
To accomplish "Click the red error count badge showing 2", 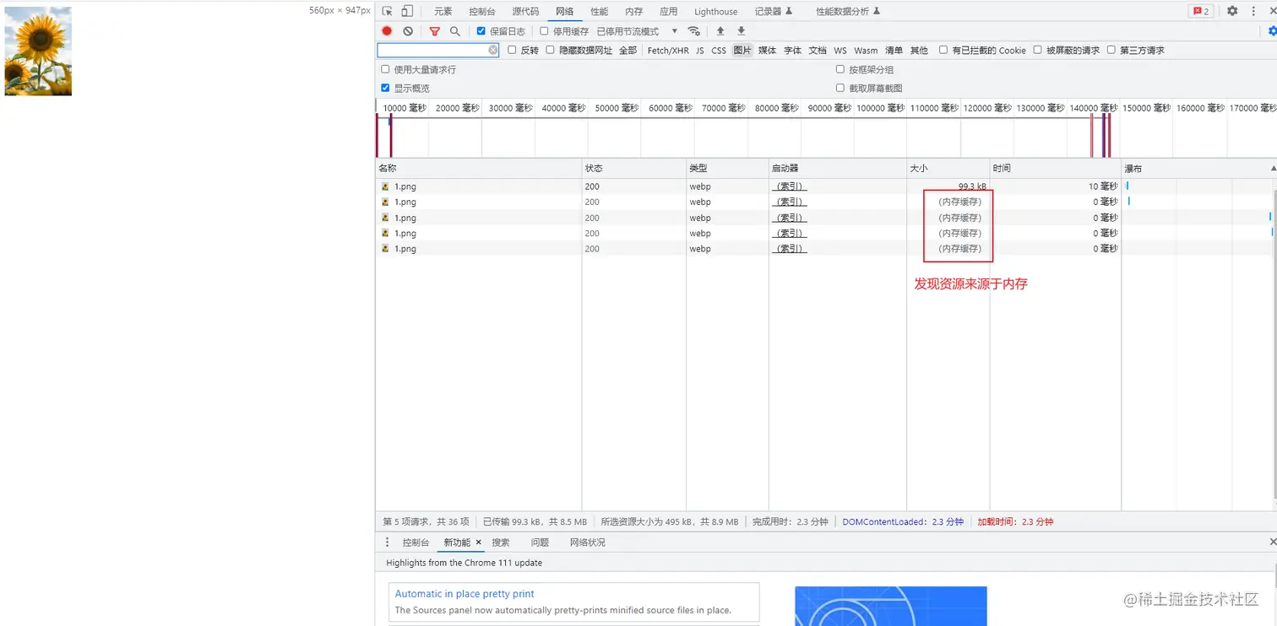I will (x=1200, y=11).
